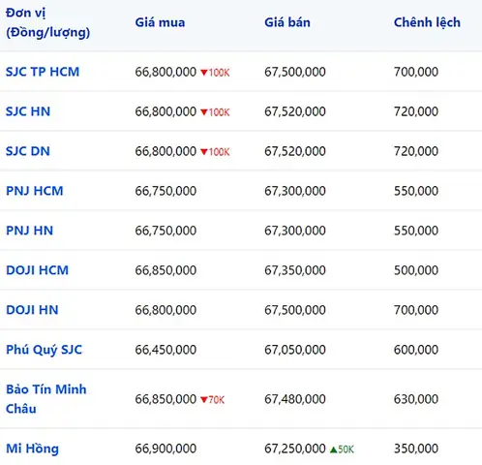Click the Giá mua column header

coord(160,22)
